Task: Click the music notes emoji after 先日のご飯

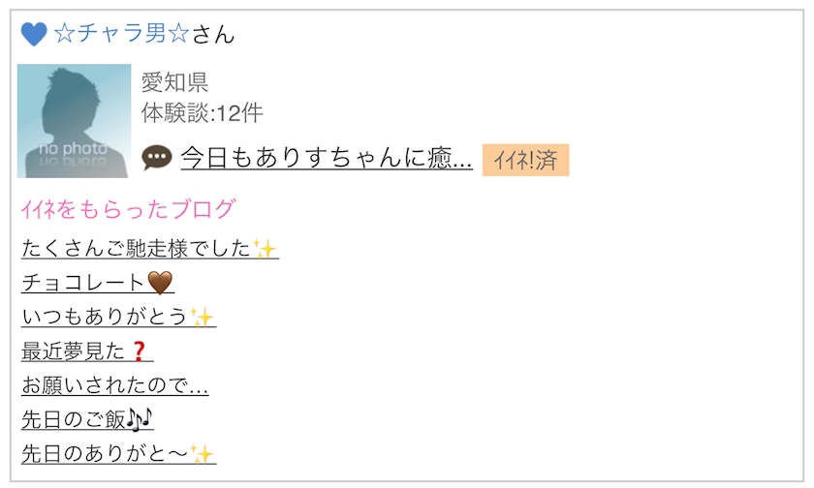Action: click(x=141, y=419)
